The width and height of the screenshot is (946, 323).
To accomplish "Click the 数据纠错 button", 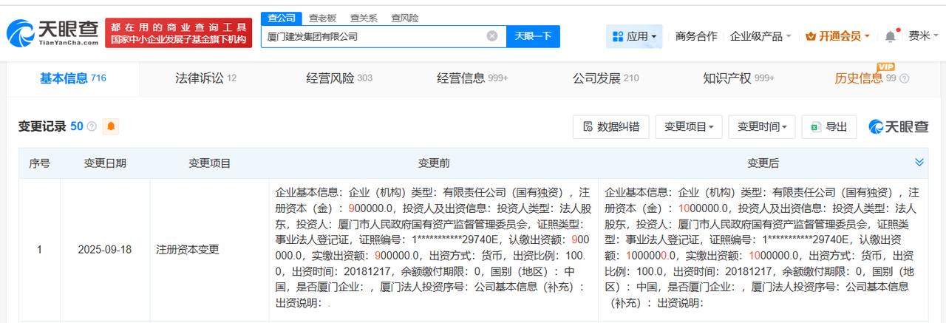I will (x=611, y=127).
